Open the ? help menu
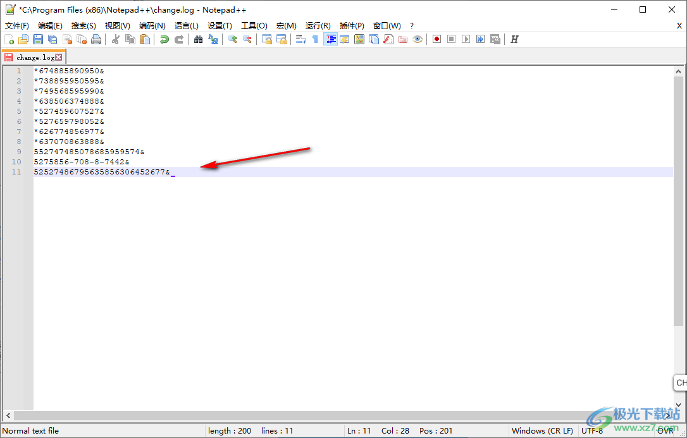687x438 pixels. (412, 26)
